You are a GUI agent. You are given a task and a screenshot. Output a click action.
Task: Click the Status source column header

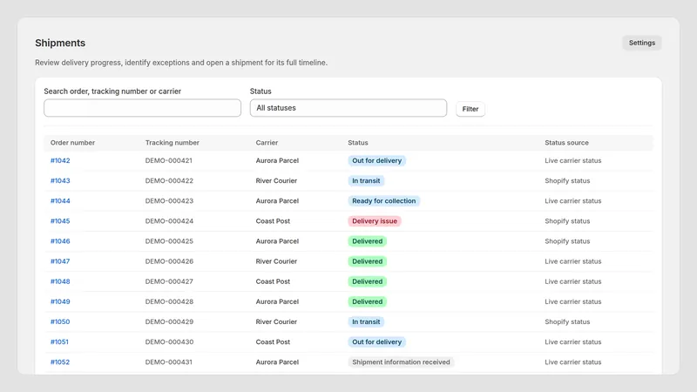[567, 143]
